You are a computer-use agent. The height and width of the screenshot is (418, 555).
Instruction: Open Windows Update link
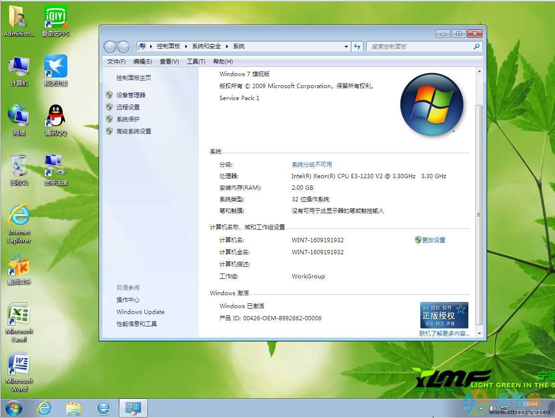pos(141,312)
